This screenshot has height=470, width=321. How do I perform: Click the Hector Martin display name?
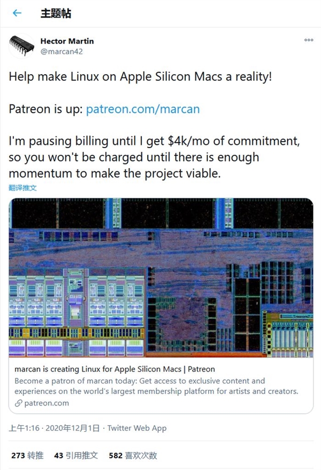(66, 41)
